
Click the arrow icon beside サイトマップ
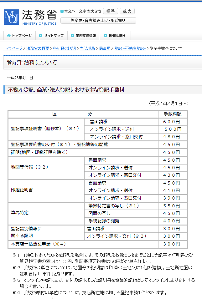(x=41, y=36)
